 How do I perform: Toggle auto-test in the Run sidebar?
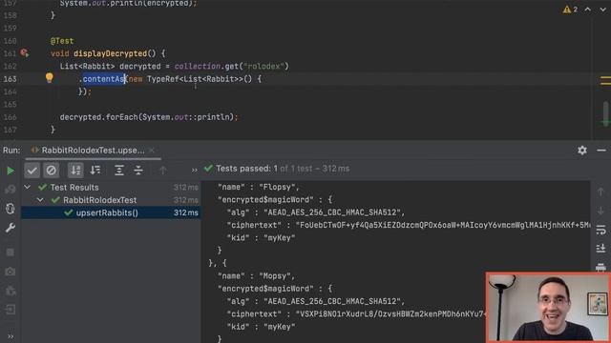tap(11, 209)
